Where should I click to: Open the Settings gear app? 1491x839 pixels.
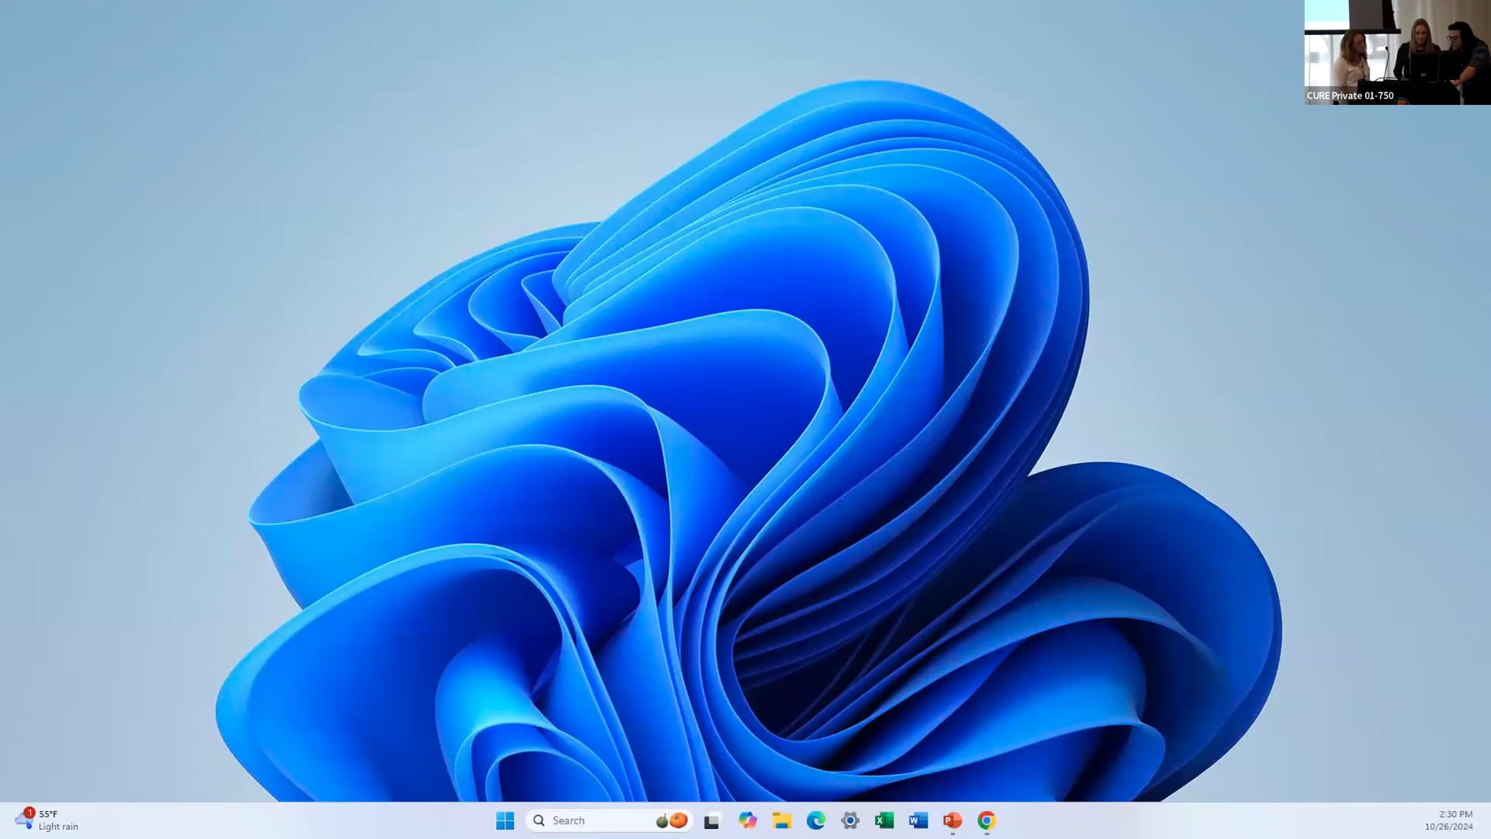[850, 820]
